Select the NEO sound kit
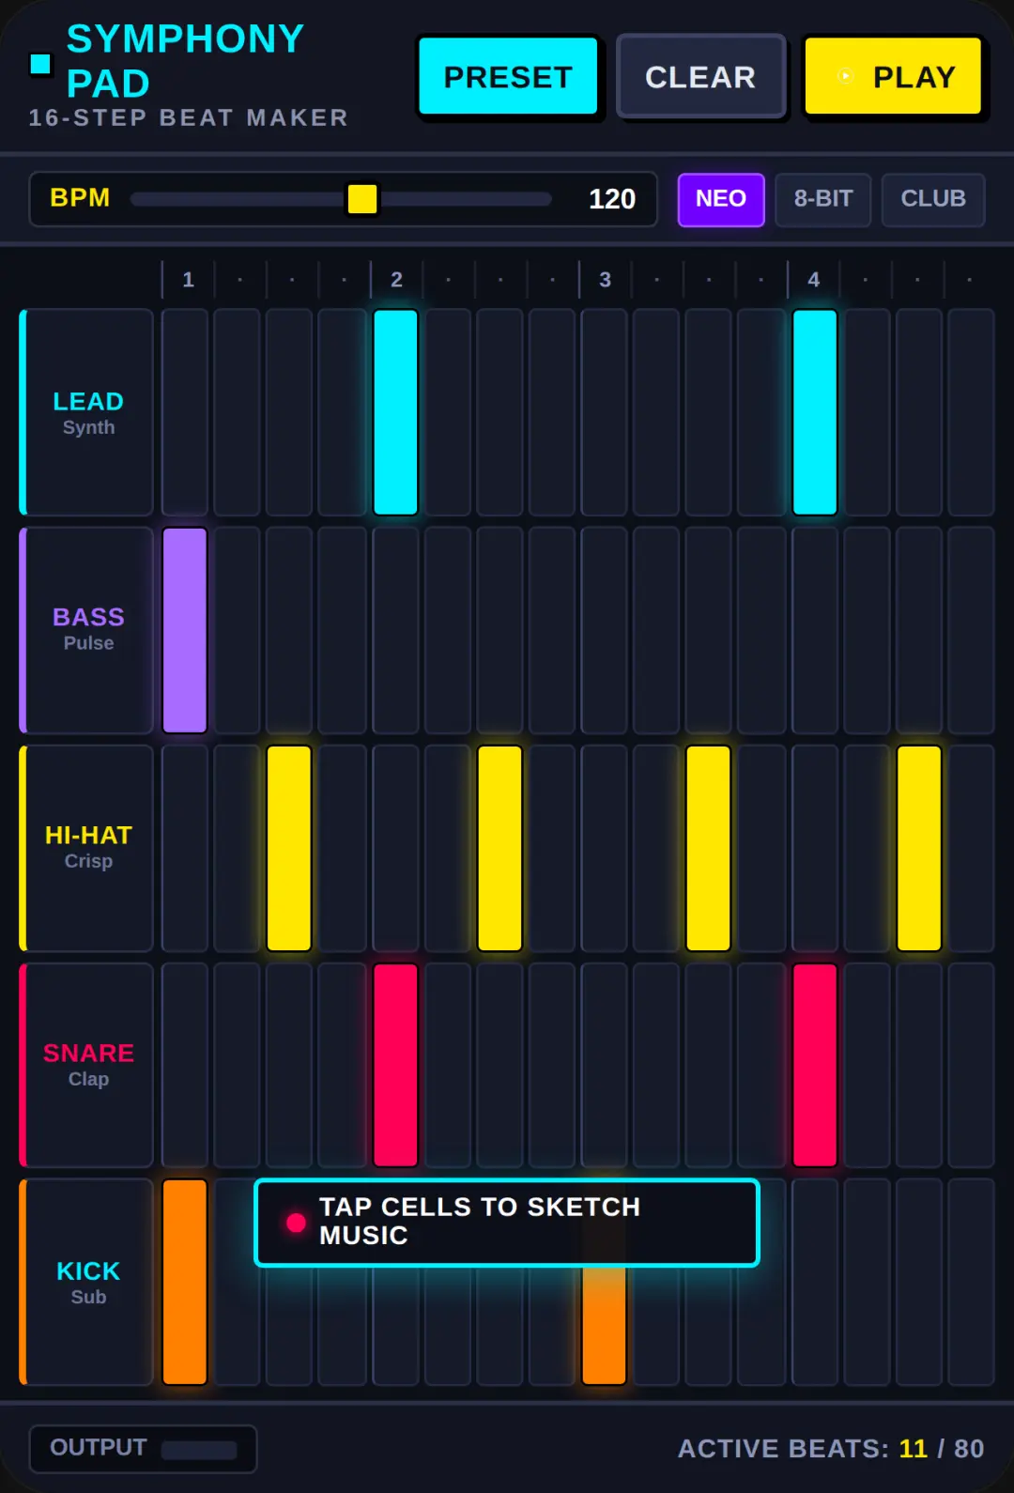This screenshot has height=1493, width=1014. coord(721,199)
